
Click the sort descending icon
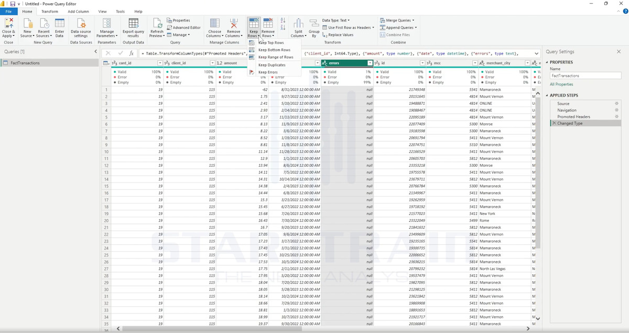click(283, 27)
